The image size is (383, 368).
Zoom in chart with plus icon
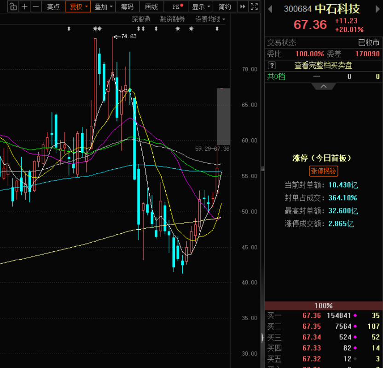tap(24, 6)
